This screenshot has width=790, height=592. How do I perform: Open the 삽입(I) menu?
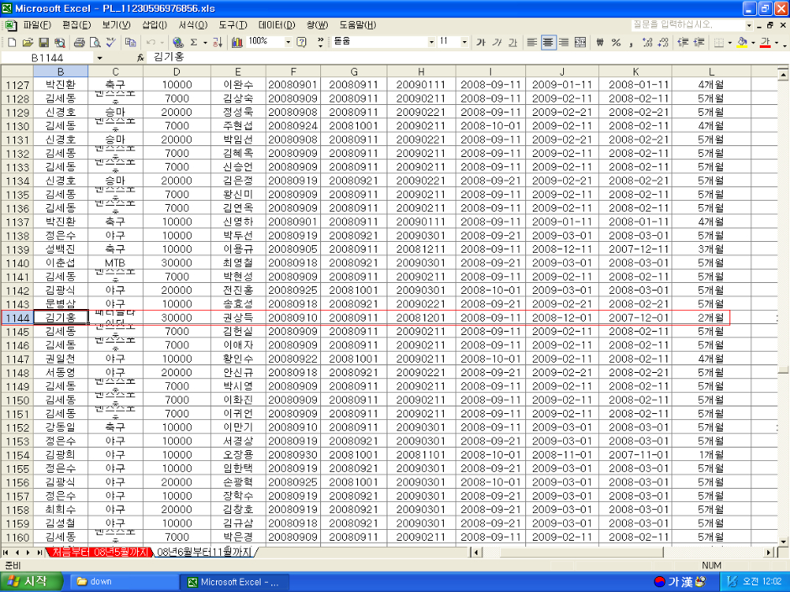(x=154, y=24)
